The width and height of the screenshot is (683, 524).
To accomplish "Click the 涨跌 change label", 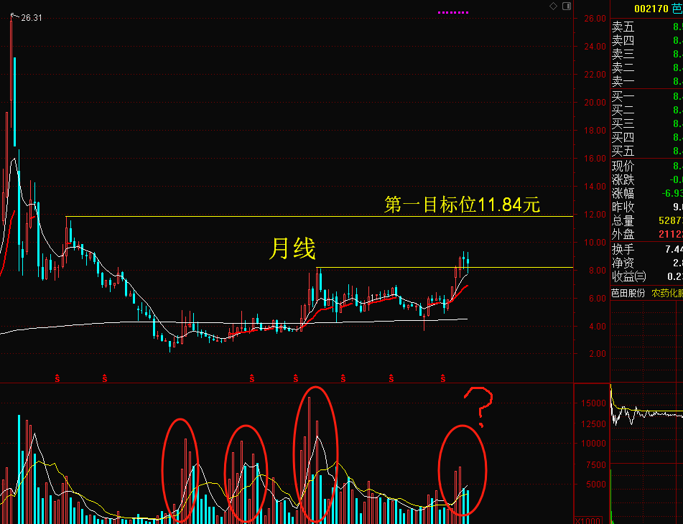I will tap(623, 179).
